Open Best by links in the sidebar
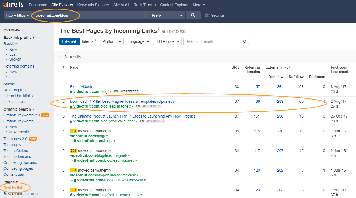The width and height of the screenshot is (356, 198). coord(14,188)
